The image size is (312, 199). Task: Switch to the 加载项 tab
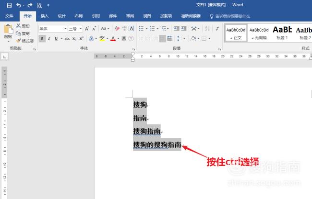pos(166,16)
